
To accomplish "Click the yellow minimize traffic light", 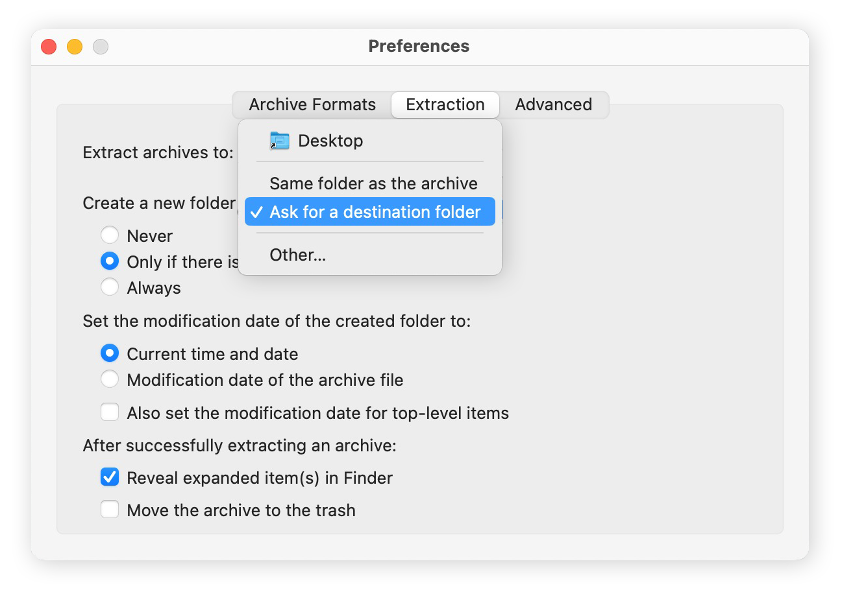I will pos(74,47).
